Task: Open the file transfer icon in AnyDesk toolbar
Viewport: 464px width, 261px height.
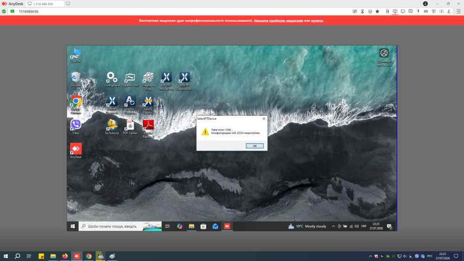Action: coord(387,11)
